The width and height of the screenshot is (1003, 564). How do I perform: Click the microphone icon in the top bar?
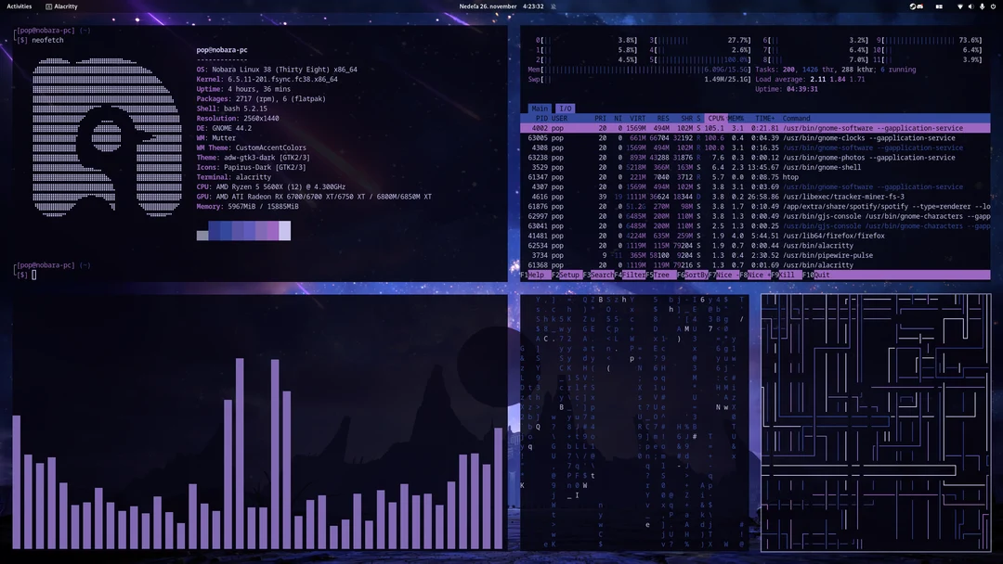(982, 6)
